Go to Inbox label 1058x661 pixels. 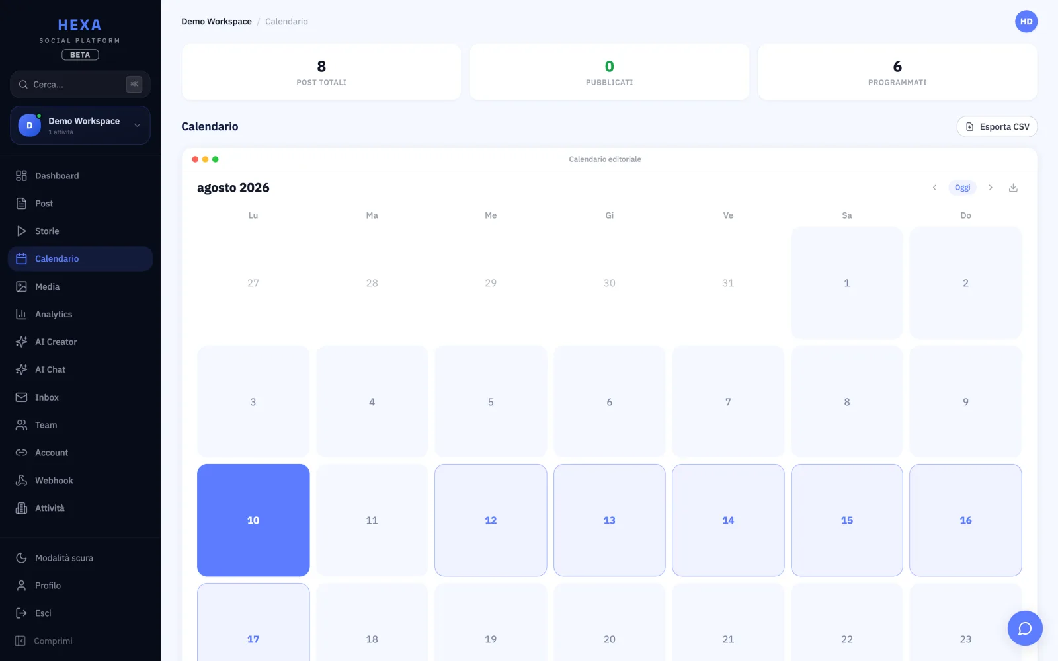tap(47, 397)
